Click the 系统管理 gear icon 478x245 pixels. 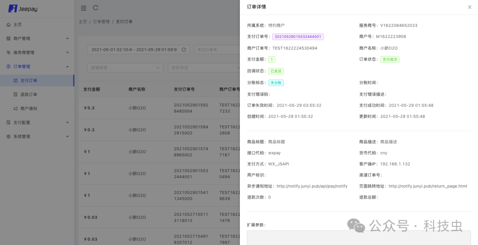click(x=8, y=136)
